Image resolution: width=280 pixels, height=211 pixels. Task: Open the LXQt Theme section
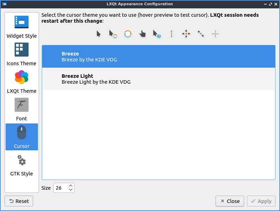point(22,82)
